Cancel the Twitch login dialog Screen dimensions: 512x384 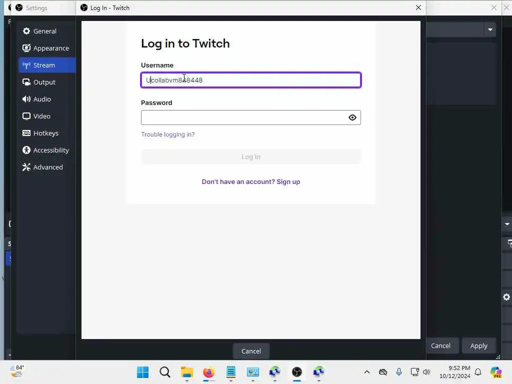click(x=251, y=351)
